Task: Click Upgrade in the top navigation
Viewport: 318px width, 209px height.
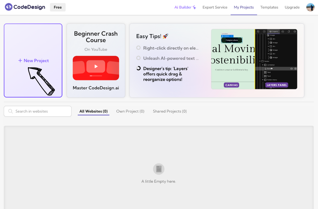Action: [292, 7]
